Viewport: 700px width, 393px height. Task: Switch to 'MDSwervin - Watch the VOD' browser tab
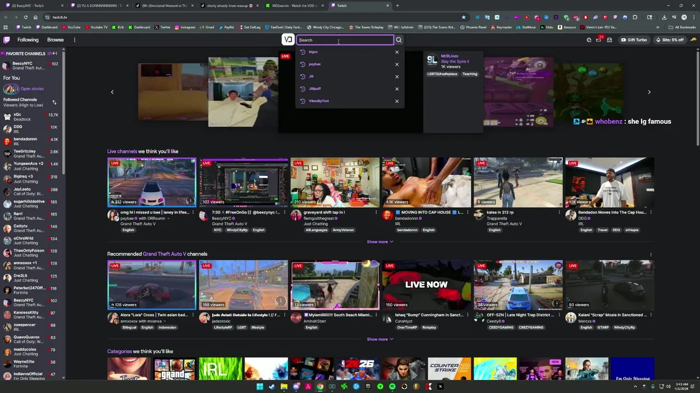[294, 5]
